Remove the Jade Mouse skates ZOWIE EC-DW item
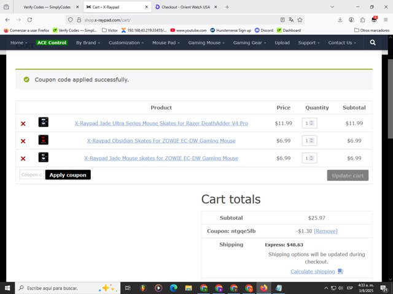393x294 pixels. (x=23, y=159)
